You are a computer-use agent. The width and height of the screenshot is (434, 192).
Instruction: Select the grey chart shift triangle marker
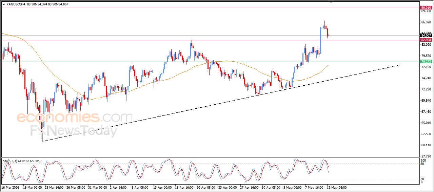point(332,3)
